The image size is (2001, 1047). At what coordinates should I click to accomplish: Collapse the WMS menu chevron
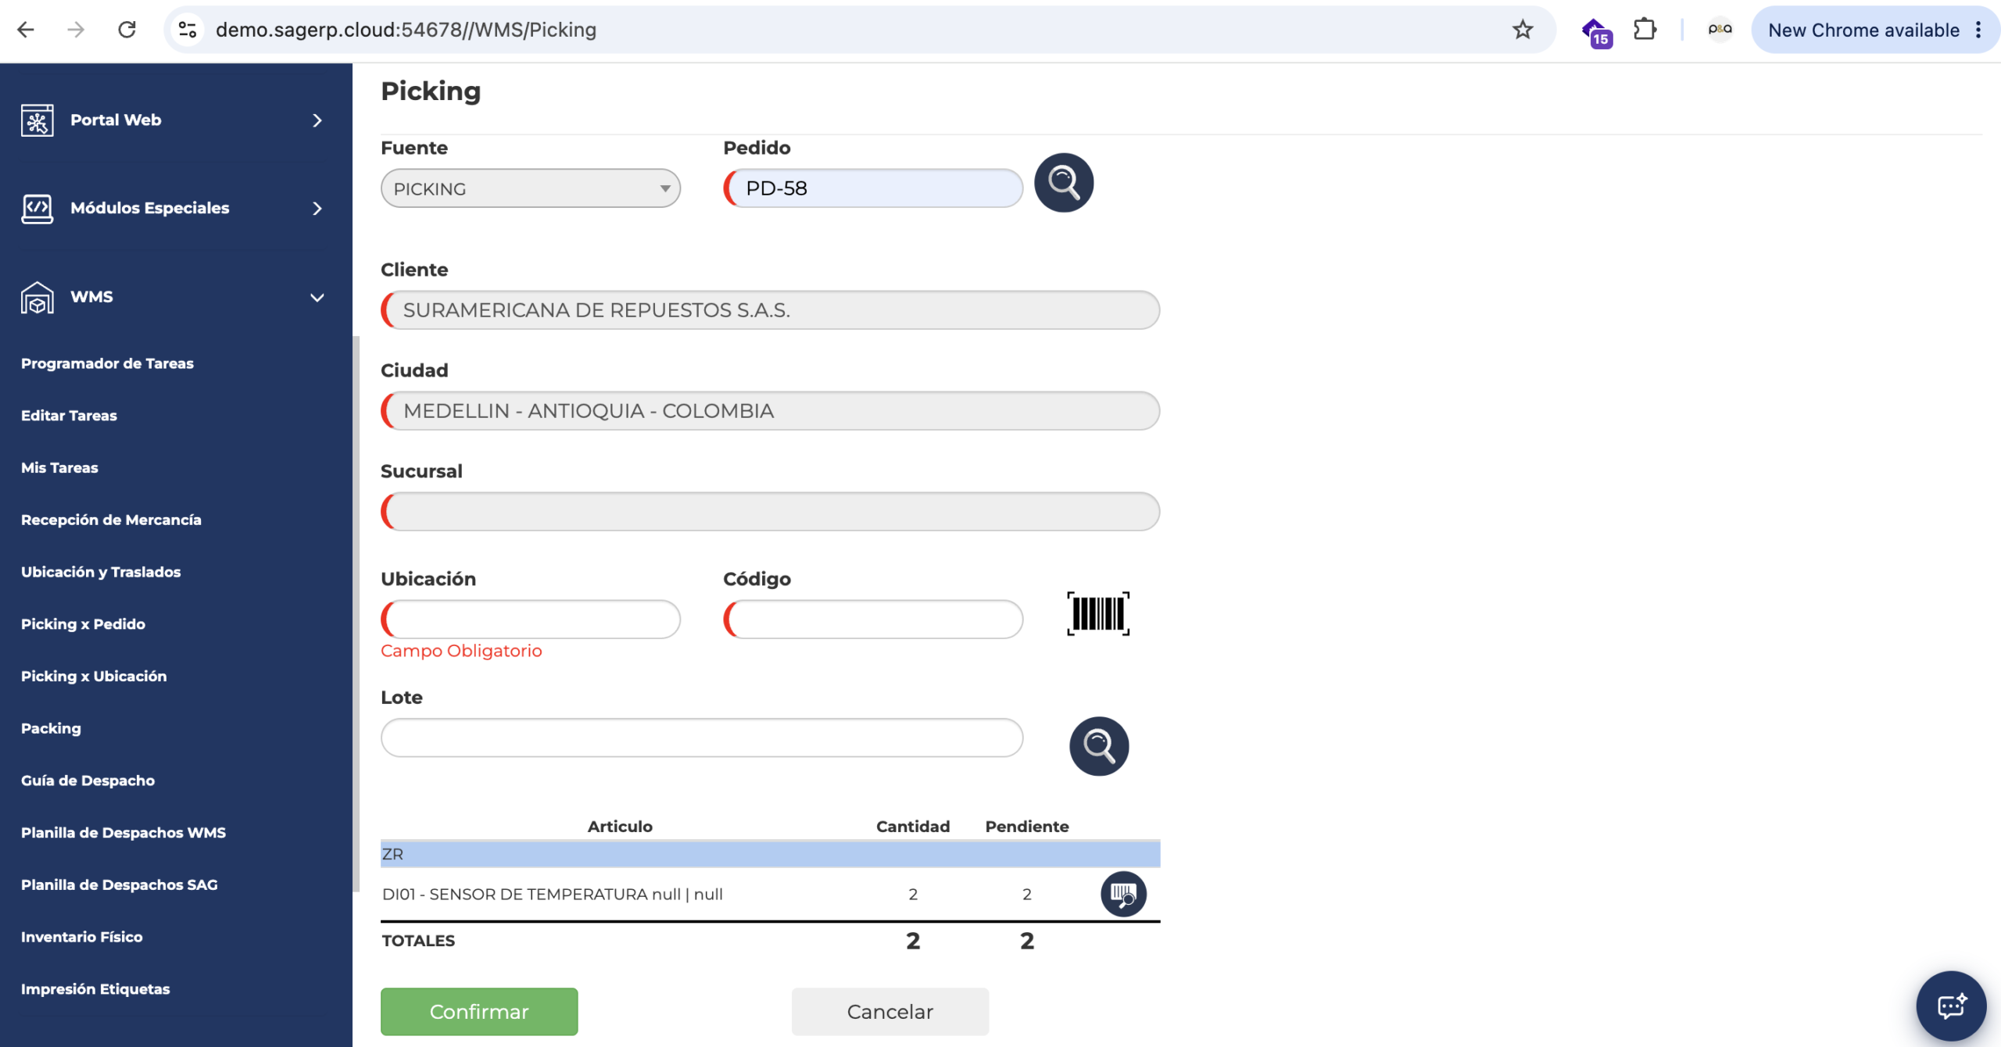click(x=317, y=298)
